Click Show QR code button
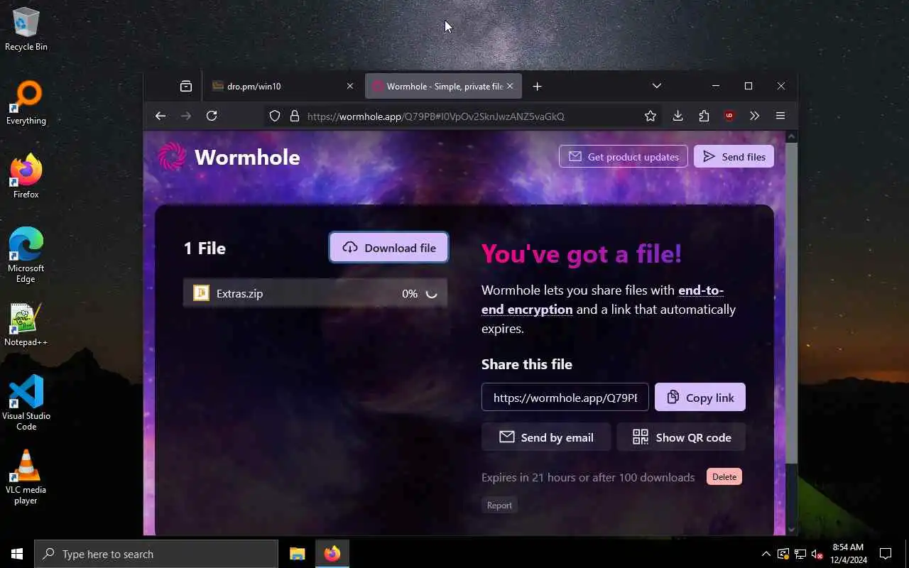The height and width of the screenshot is (568, 909). [x=681, y=437]
